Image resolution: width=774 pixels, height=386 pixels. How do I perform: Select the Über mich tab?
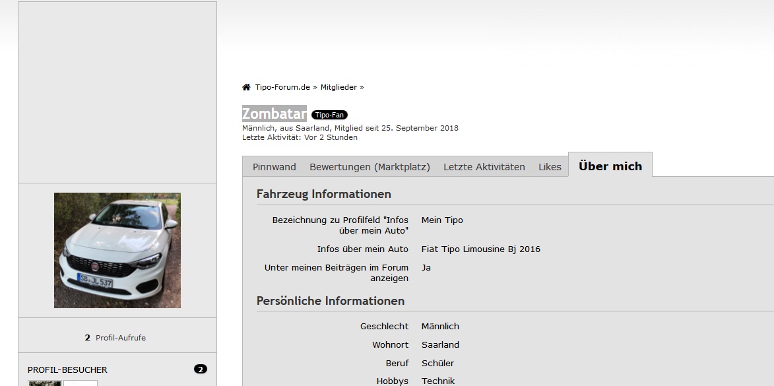[610, 166]
